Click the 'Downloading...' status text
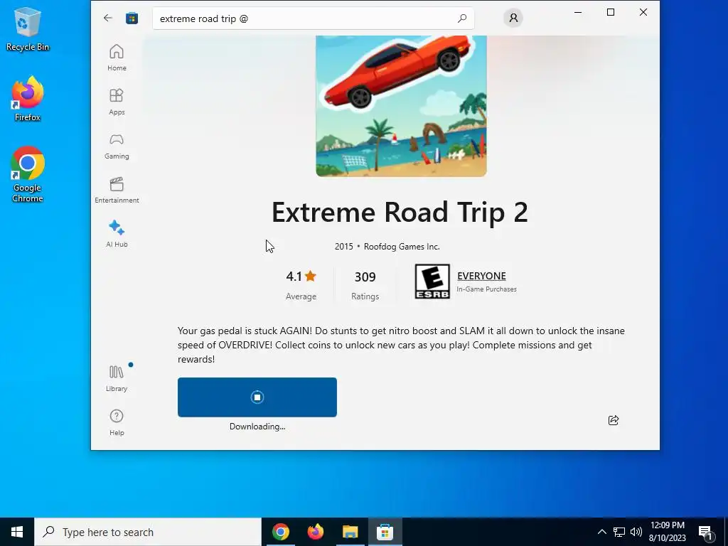This screenshot has width=728, height=546. point(257,427)
